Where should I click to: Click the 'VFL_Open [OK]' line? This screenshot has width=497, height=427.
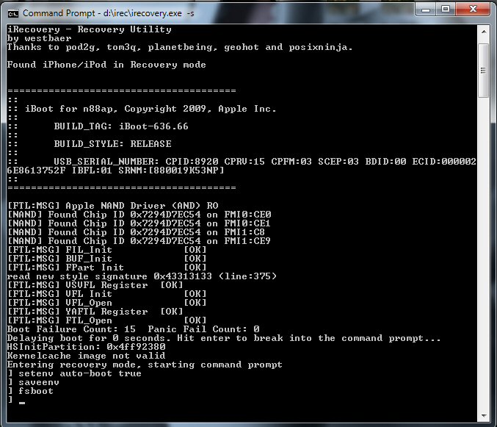tap(107, 303)
